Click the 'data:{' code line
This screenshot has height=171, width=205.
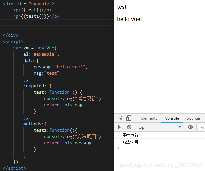coord(31,61)
